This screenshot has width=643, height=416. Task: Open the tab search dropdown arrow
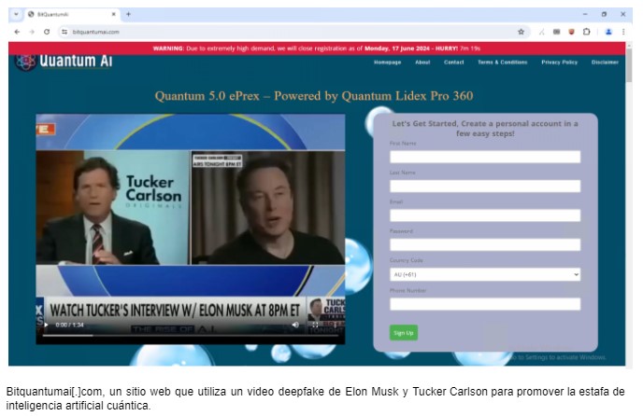16,14
